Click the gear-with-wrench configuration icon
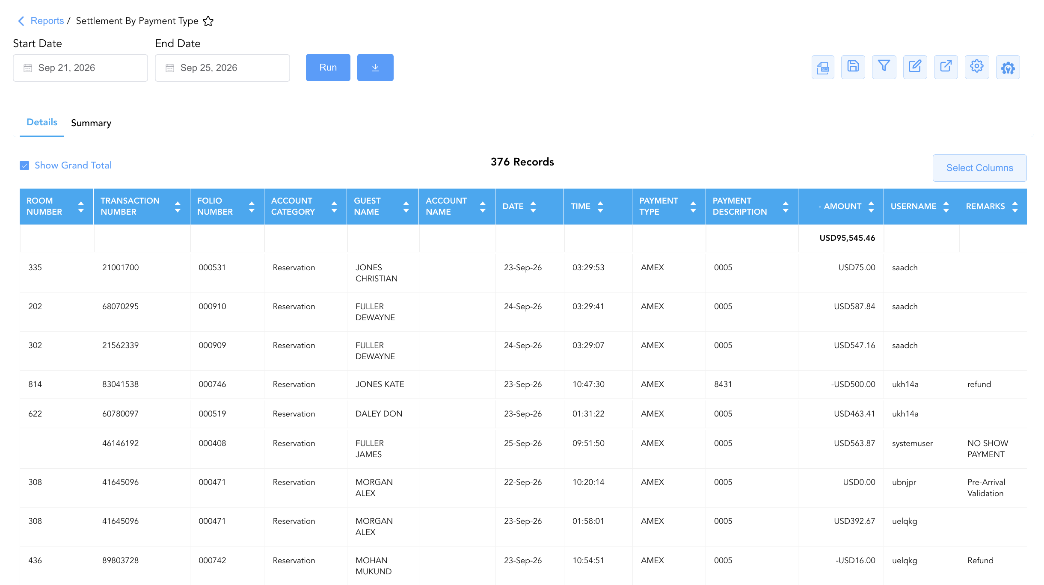The image size is (1044, 585). (x=1008, y=67)
